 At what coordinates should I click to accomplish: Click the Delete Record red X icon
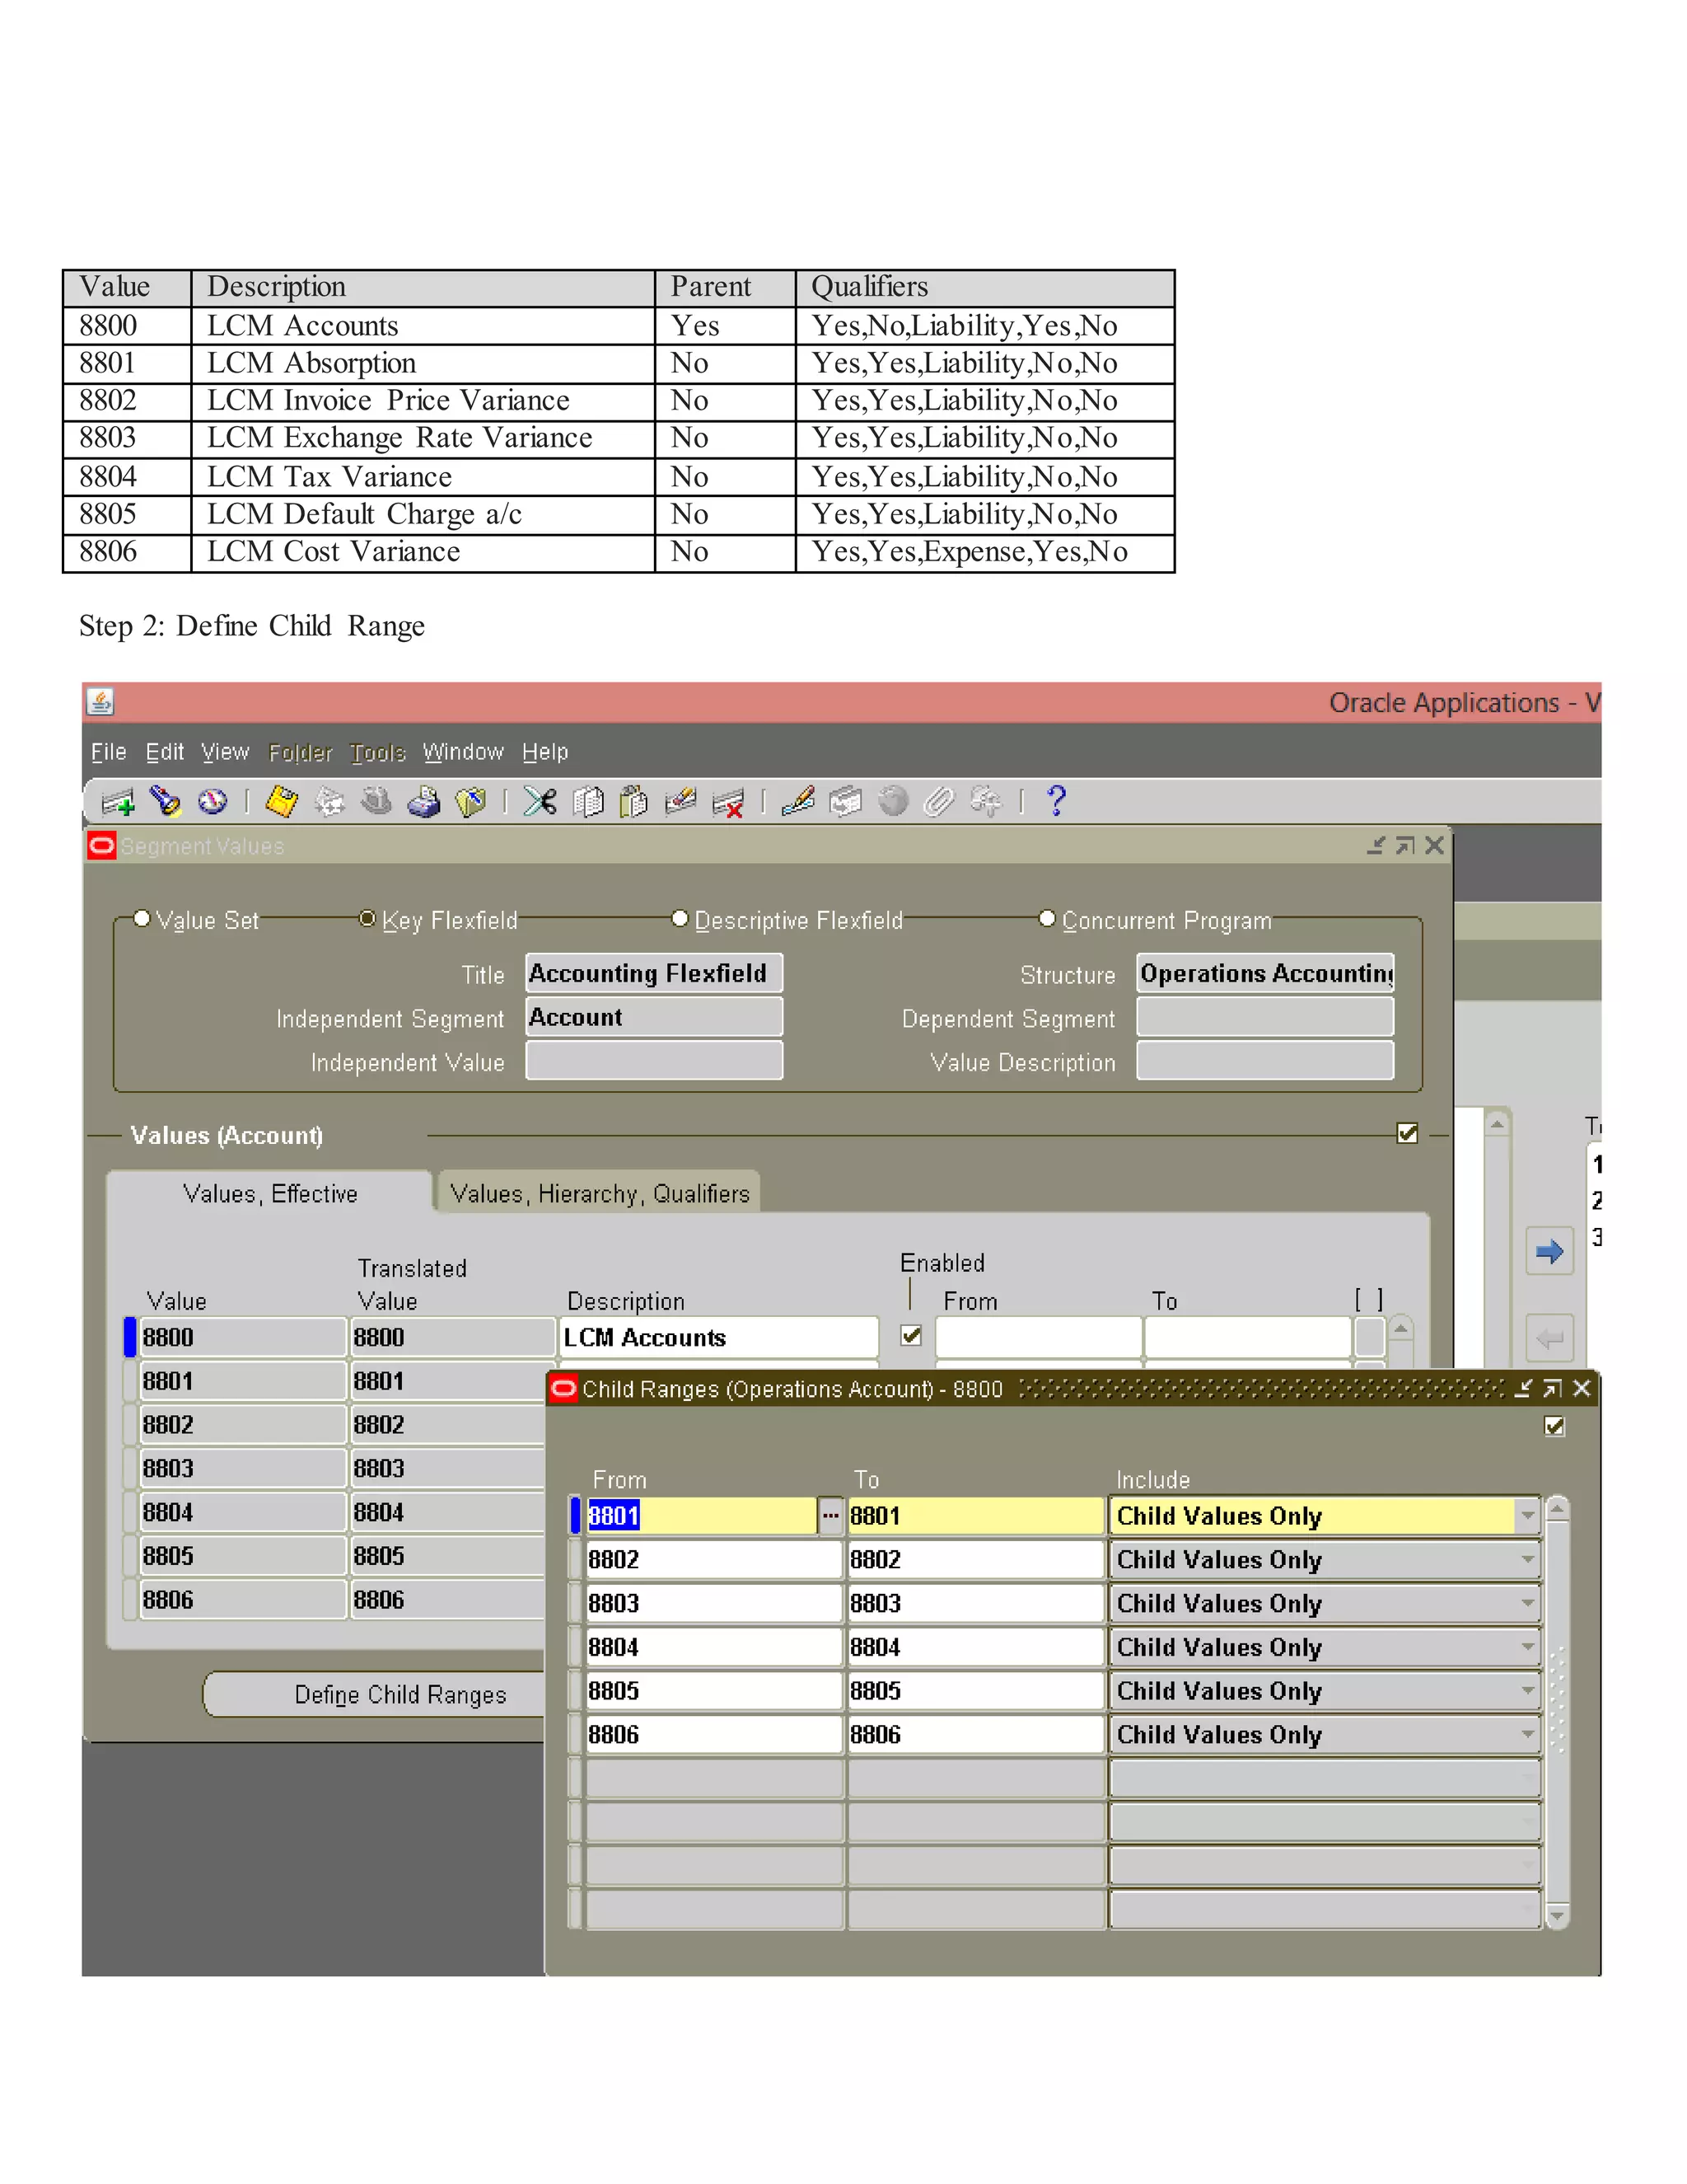tap(728, 803)
